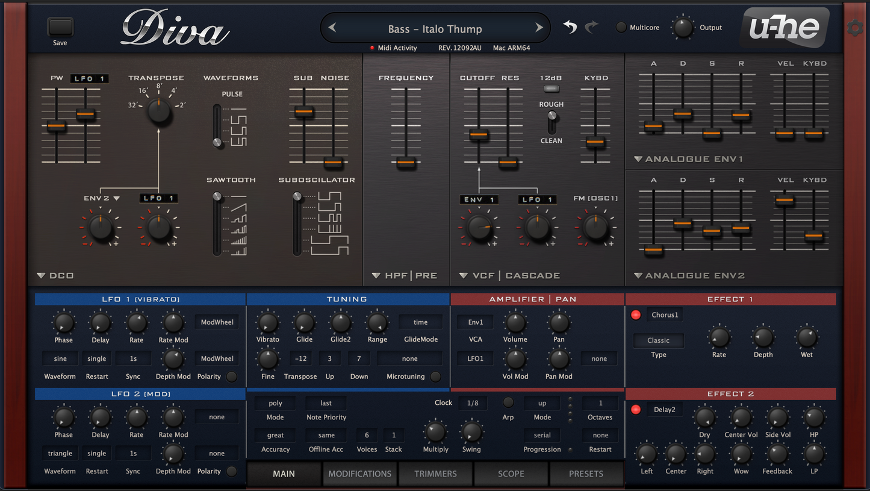Viewport: 870px width, 491px height.
Task: Click the poly voice Mode button
Action: (275, 403)
